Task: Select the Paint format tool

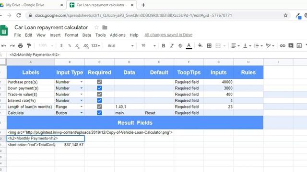Action: click(x=29, y=46)
